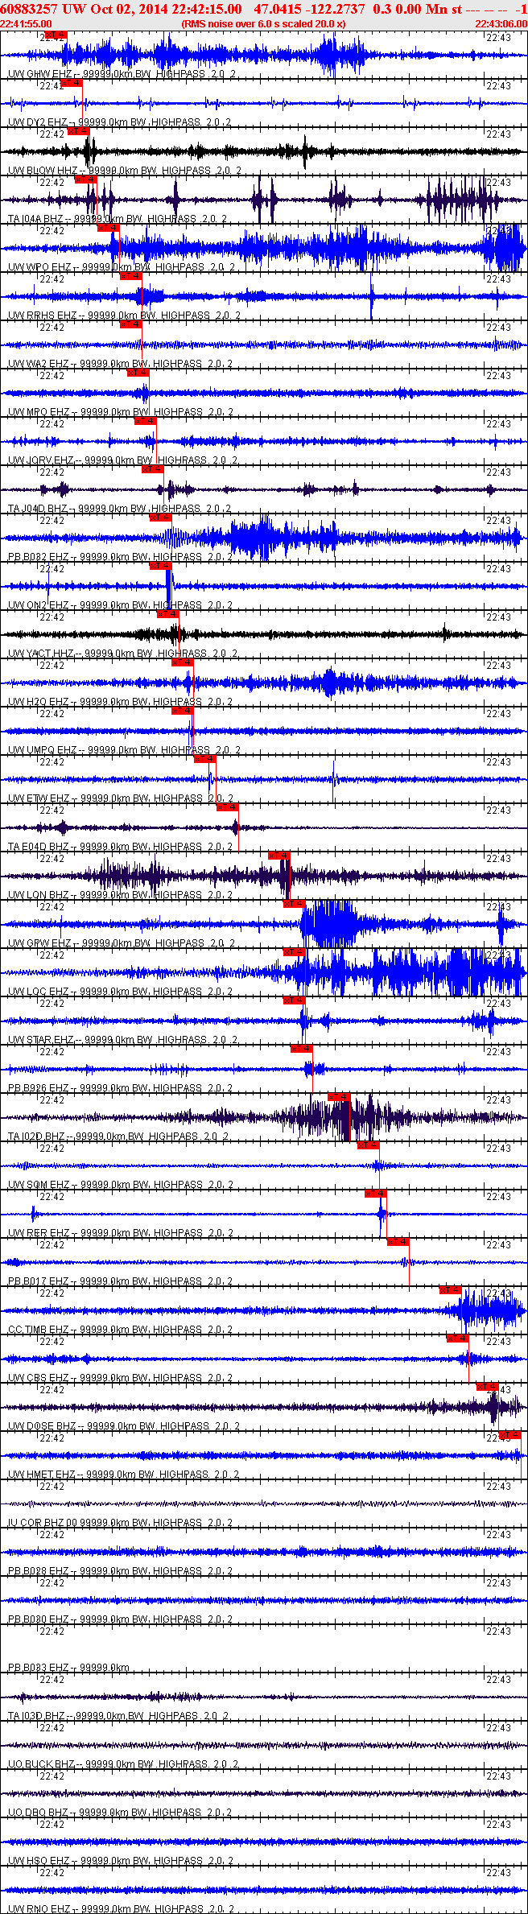Click red pick flag on CC TIMB trace
This screenshot has height=1914, width=528.
pos(451,1290)
